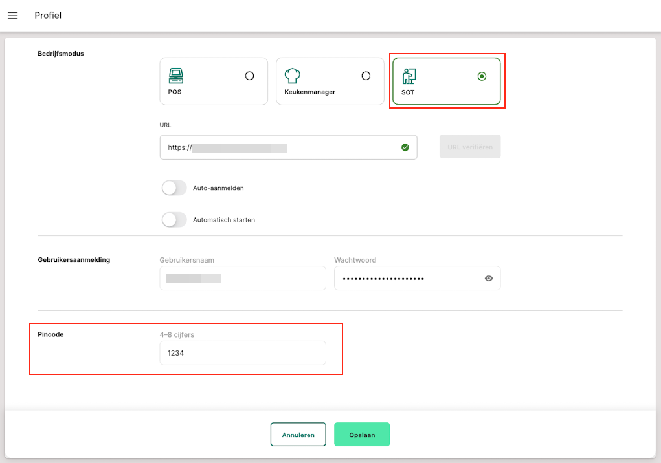The width and height of the screenshot is (661, 463).
Task: Select the POS radio button
Action: 249,76
